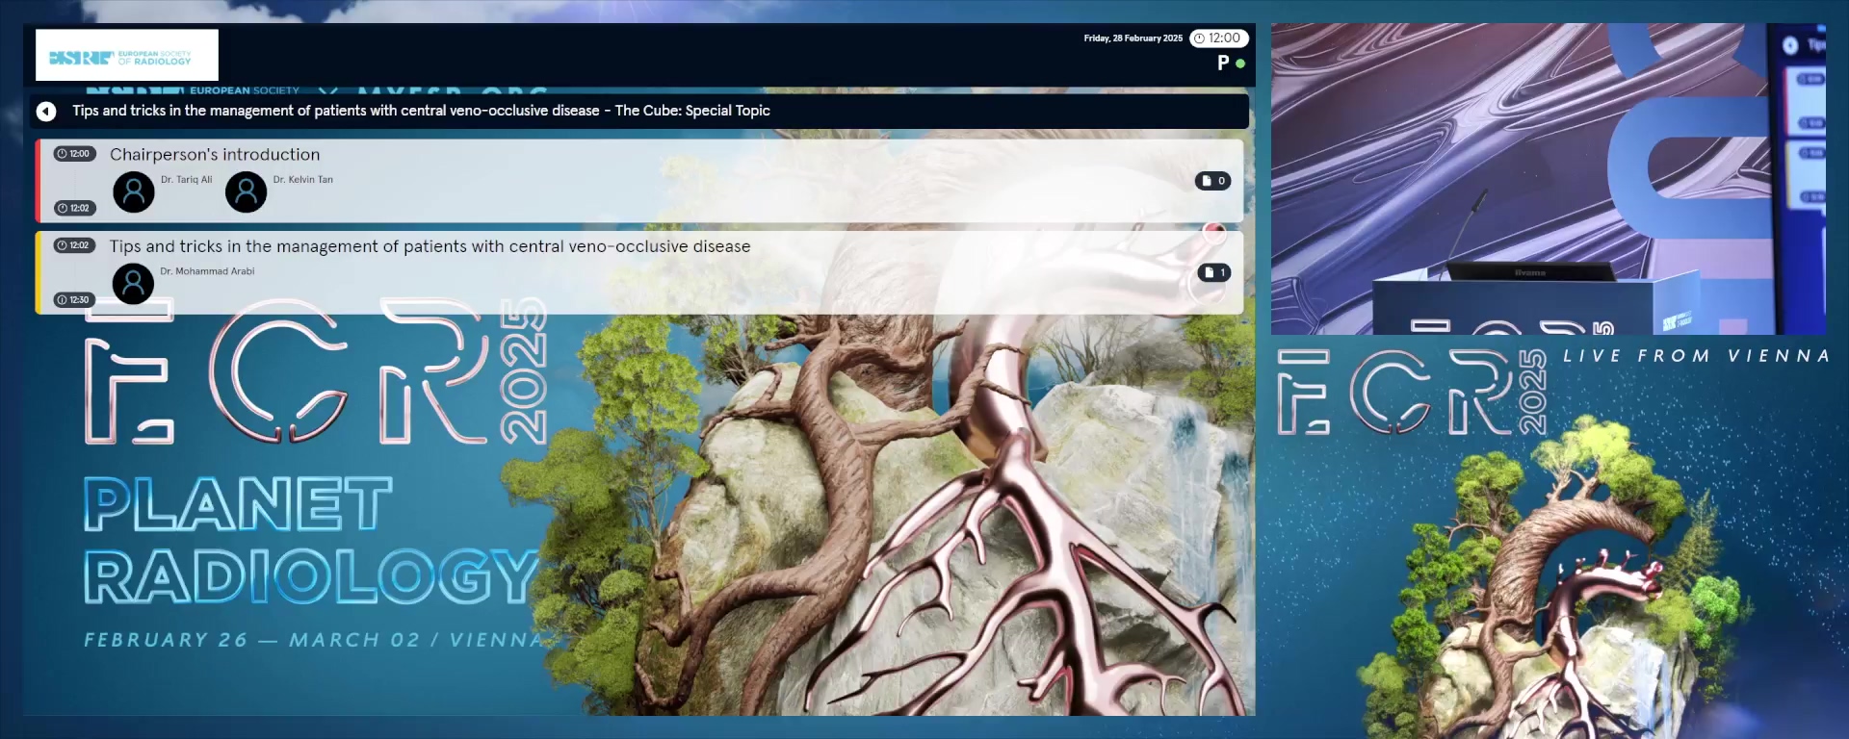Click the 12:02 start time badge of the Tips talk
The width and height of the screenshot is (1849, 739).
74,245
